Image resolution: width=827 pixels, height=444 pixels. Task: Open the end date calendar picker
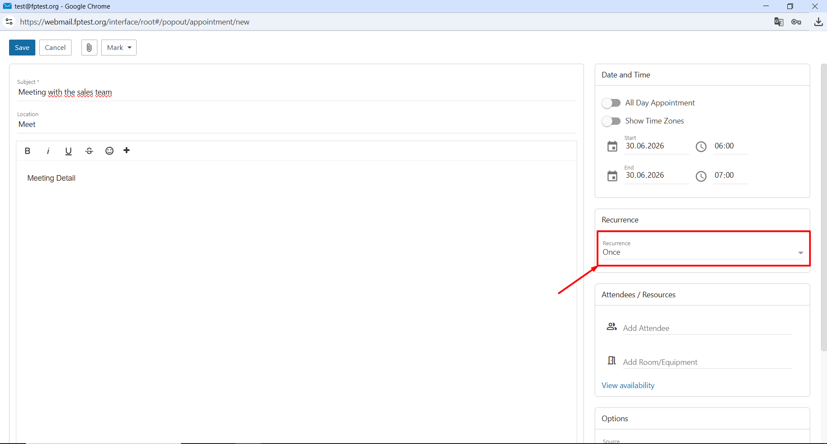click(612, 176)
